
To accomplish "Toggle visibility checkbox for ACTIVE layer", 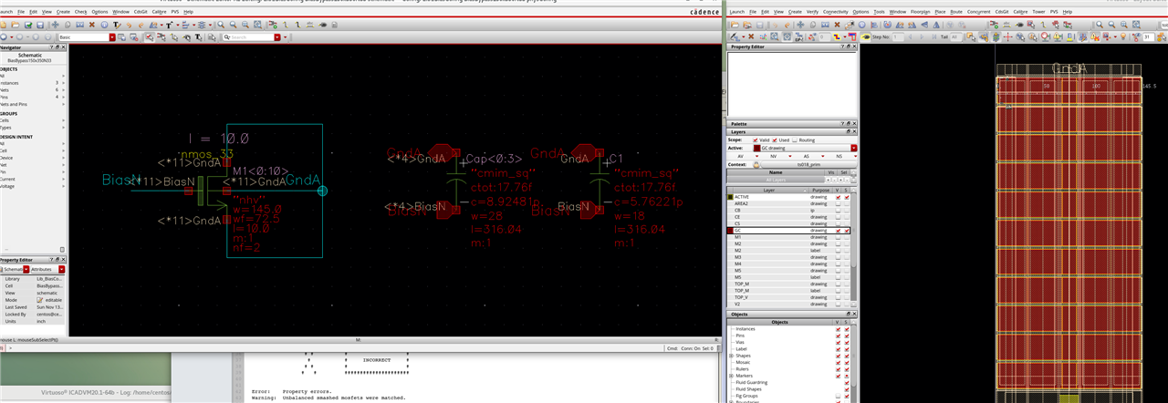I will pyautogui.click(x=838, y=197).
